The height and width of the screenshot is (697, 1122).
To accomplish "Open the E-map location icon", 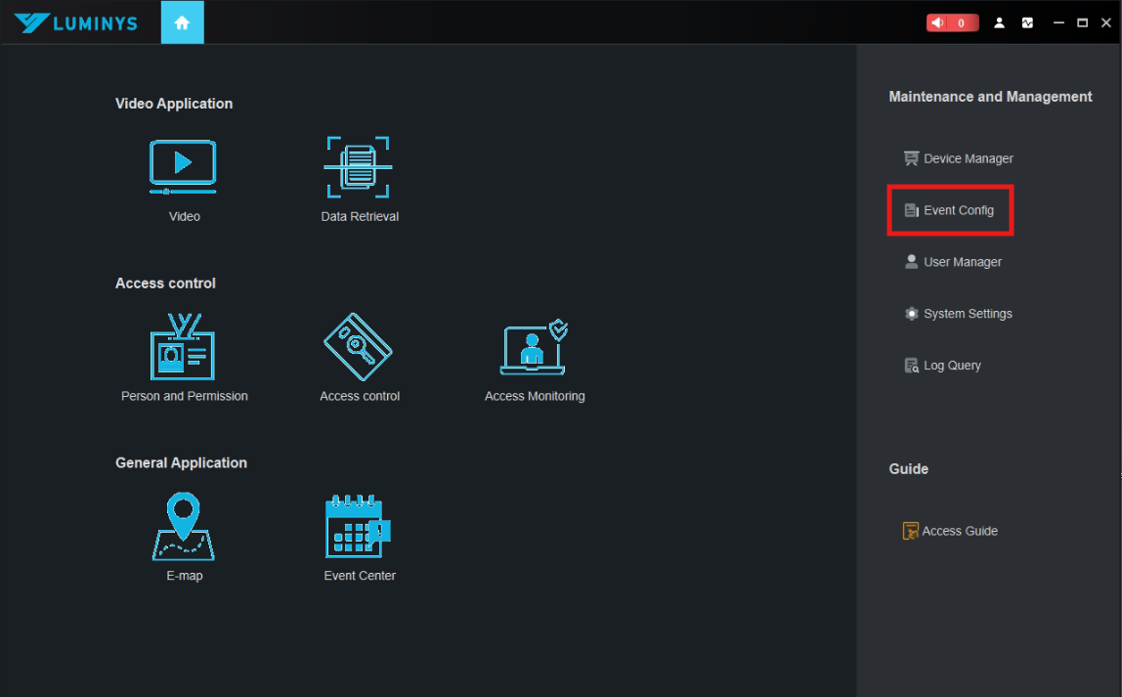I will [x=183, y=527].
